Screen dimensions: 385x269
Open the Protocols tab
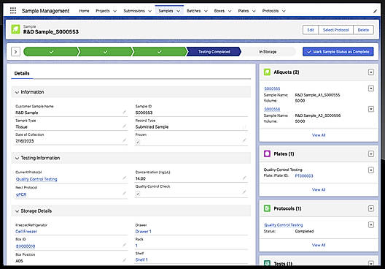point(271,11)
